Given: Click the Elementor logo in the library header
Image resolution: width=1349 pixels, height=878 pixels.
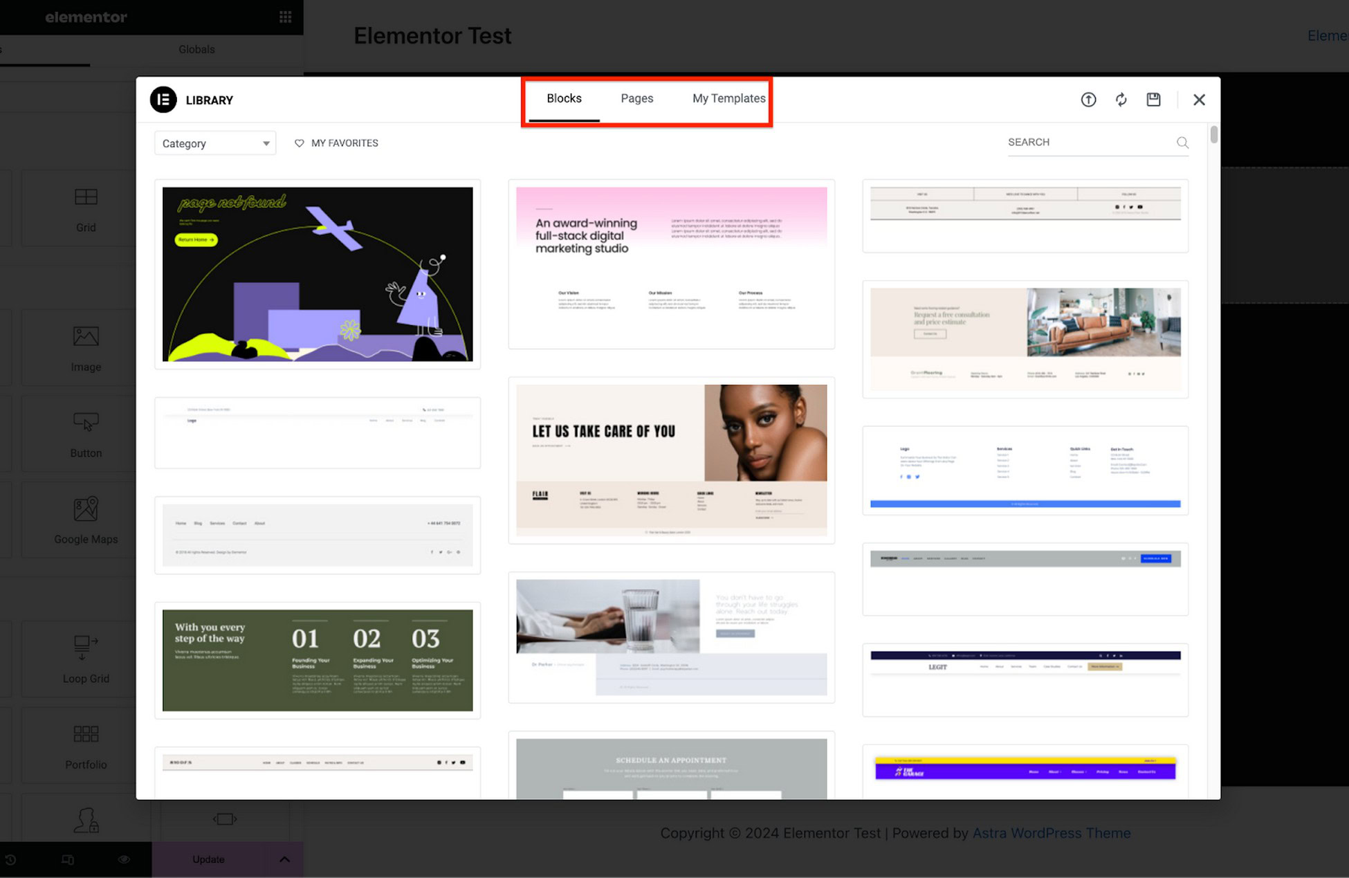Looking at the screenshot, I should (162, 100).
